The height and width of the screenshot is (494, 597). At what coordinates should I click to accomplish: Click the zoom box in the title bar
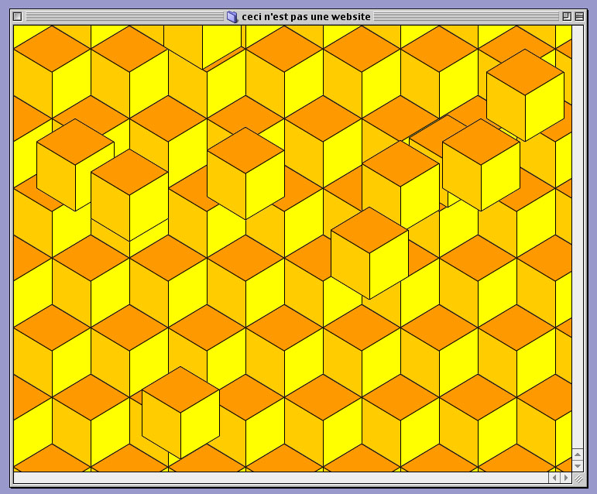click(x=567, y=16)
